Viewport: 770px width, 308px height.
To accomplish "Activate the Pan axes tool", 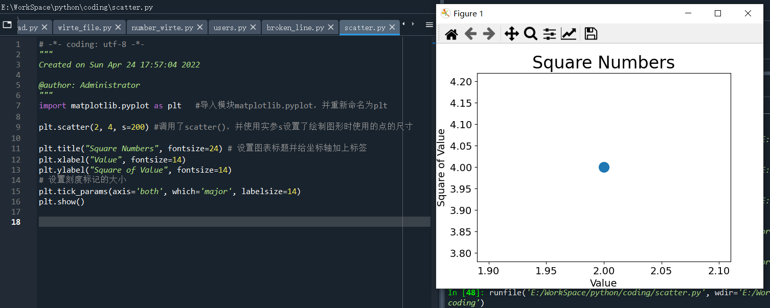I will coord(511,34).
